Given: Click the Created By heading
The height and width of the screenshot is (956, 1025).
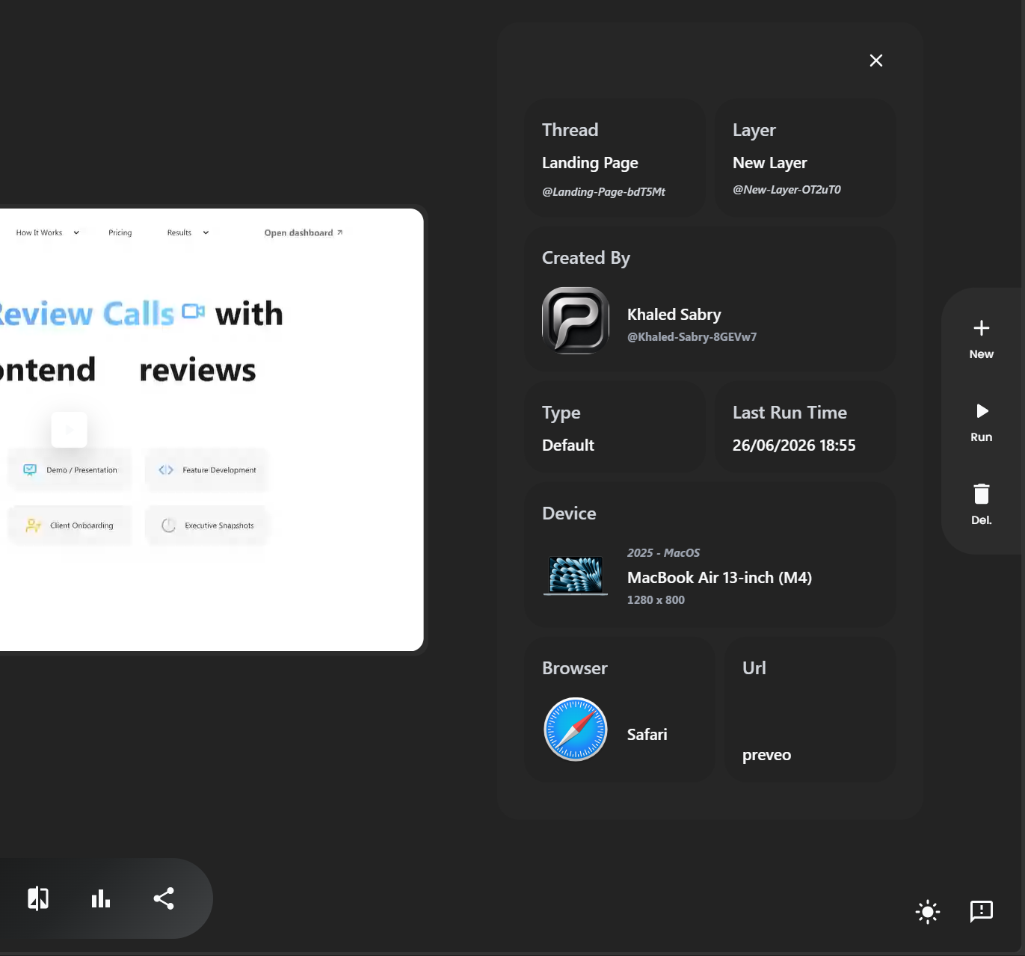Looking at the screenshot, I should point(585,258).
